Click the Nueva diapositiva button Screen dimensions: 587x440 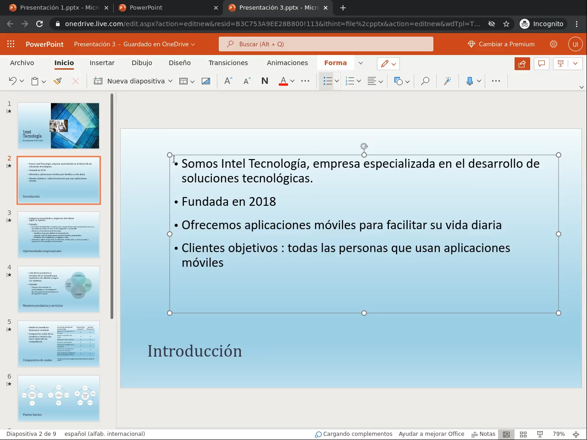129,81
